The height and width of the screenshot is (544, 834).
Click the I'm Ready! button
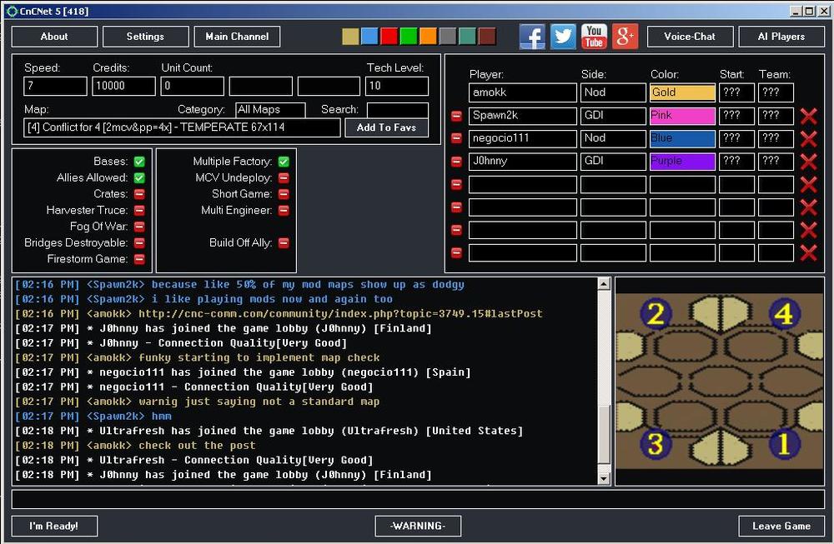pyautogui.click(x=54, y=526)
